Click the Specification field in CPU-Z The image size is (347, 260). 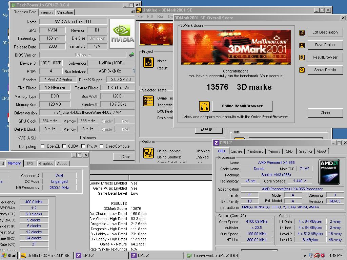click(292, 189)
